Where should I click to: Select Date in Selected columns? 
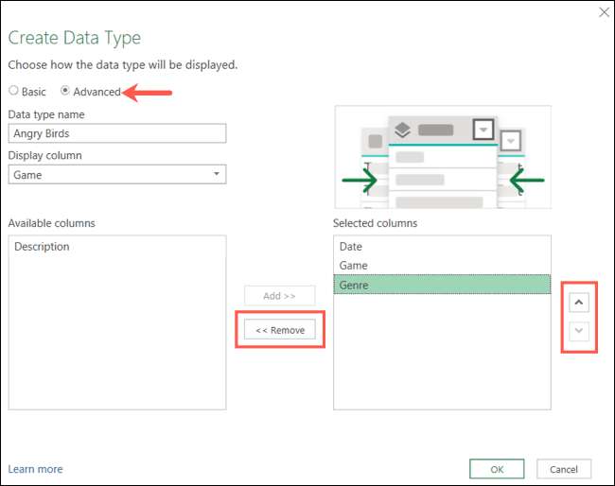click(351, 247)
